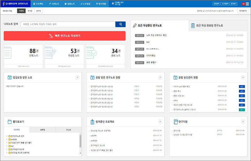Click the magnifier search button
Image resolution: width=251 pixels, height=161 pixels.
pyautogui.click(x=120, y=24)
